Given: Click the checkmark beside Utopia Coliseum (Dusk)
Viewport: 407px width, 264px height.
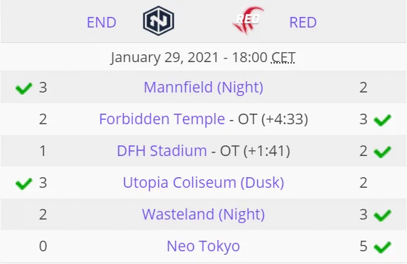Looking at the screenshot, I should click(x=24, y=184).
